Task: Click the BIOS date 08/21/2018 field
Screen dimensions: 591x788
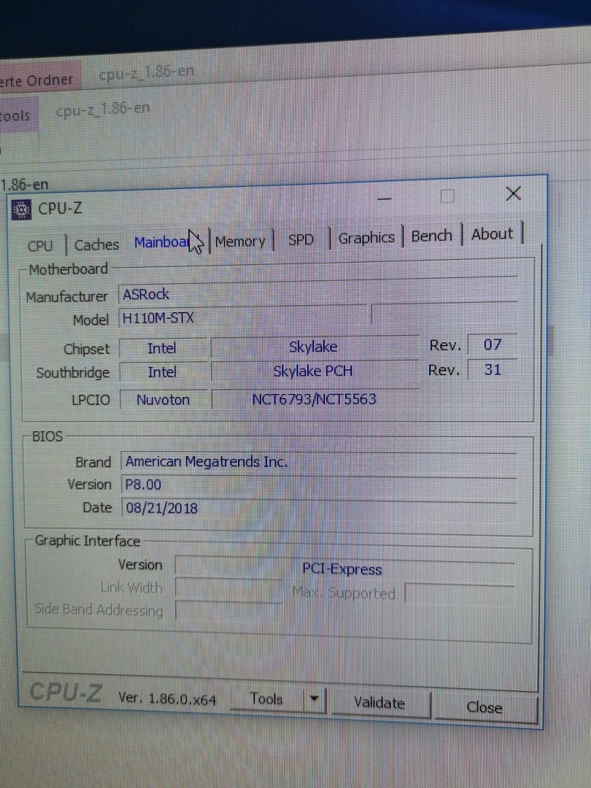Action: (x=319, y=508)
